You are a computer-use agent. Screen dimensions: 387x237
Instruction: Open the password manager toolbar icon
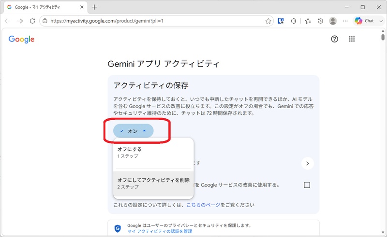click(x=281, y=21)
